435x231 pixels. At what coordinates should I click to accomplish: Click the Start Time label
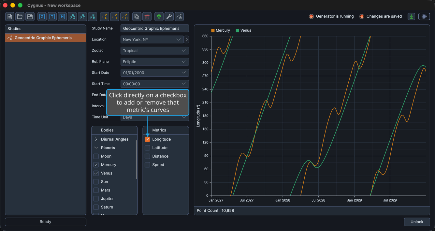click(101, 84)
